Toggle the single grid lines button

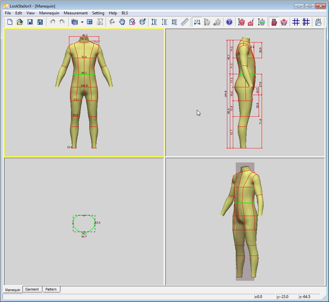pyautogui.click(x=296, y=22)
